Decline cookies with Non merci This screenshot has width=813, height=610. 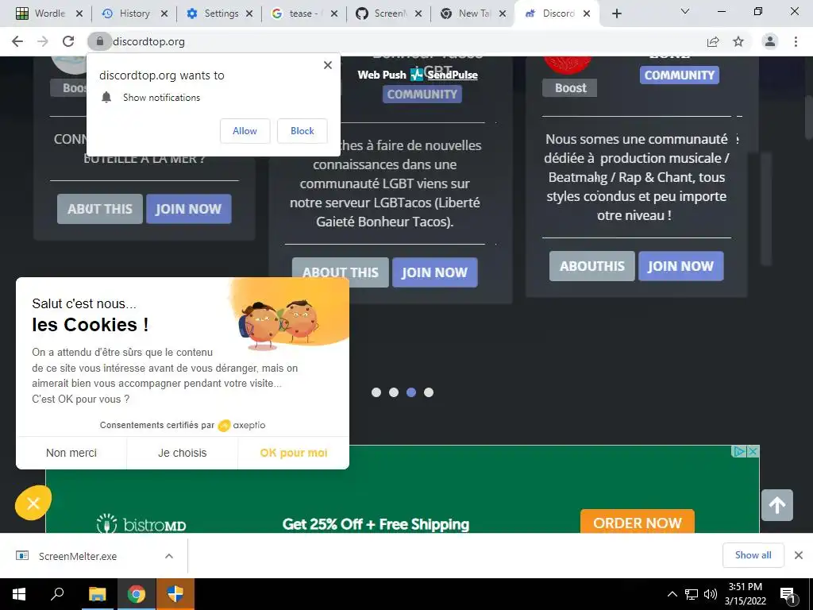coord(71,453)
